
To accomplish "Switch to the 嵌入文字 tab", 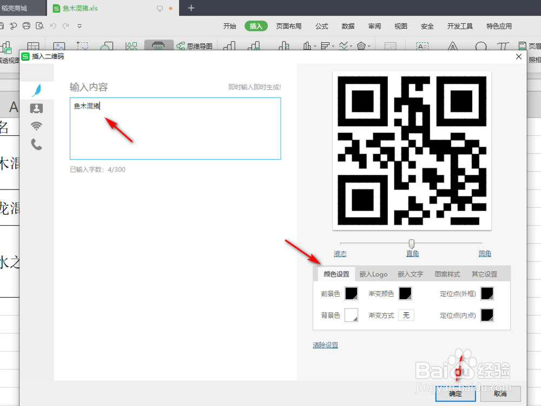I will (410, 274).
